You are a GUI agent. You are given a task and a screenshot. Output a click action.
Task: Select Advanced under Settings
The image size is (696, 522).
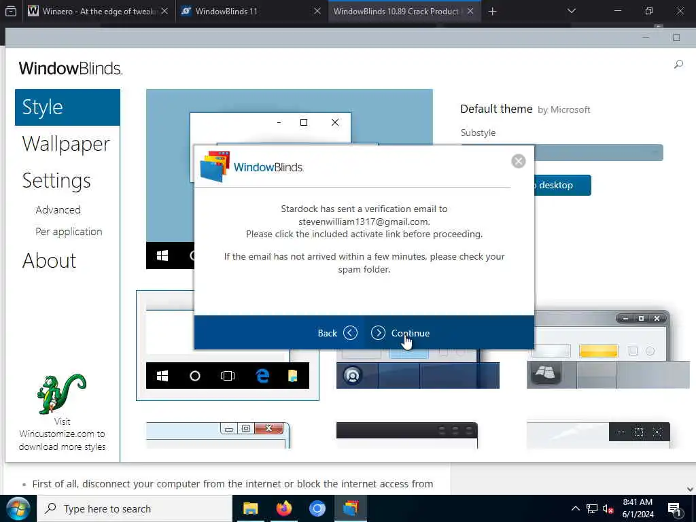pyautogui.click(x=58, y=210)
